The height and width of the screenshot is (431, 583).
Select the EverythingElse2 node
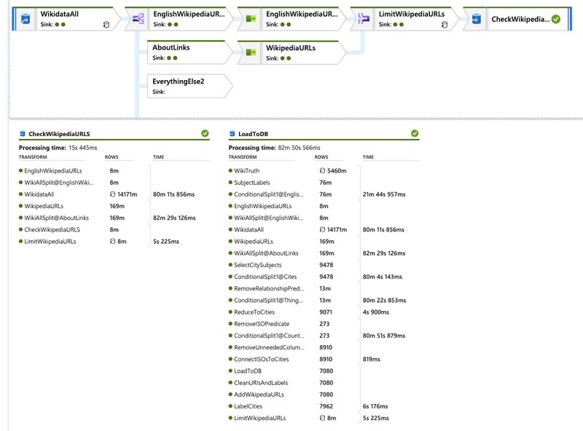pyautogui.click(x=179, y=80)
